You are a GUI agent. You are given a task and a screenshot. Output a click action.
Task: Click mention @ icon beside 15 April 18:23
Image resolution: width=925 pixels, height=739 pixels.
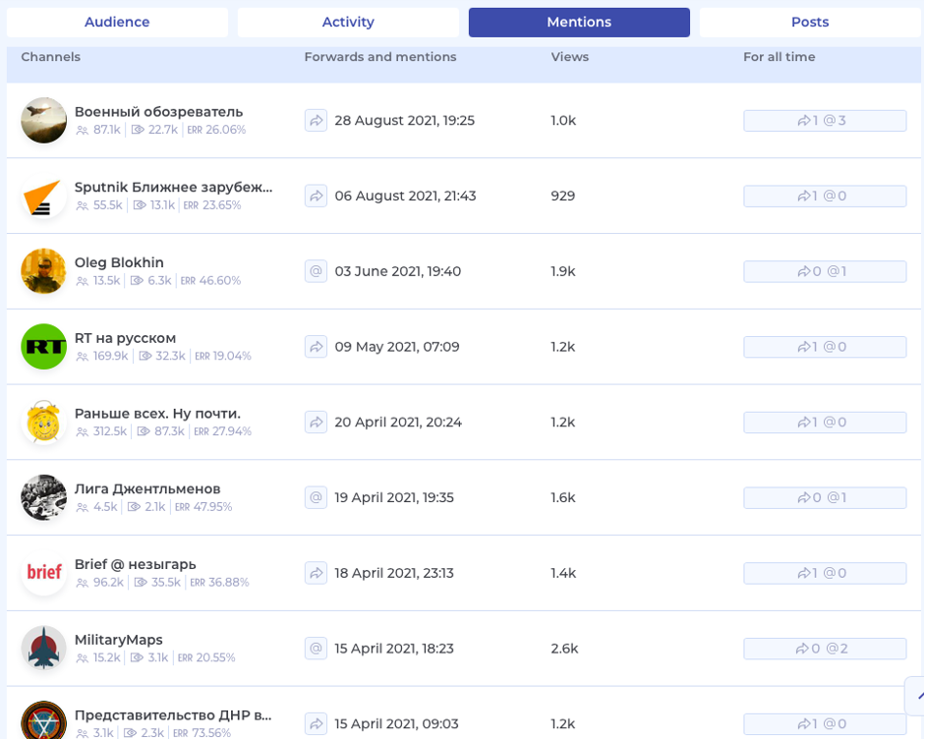click(x=316, y=649)
